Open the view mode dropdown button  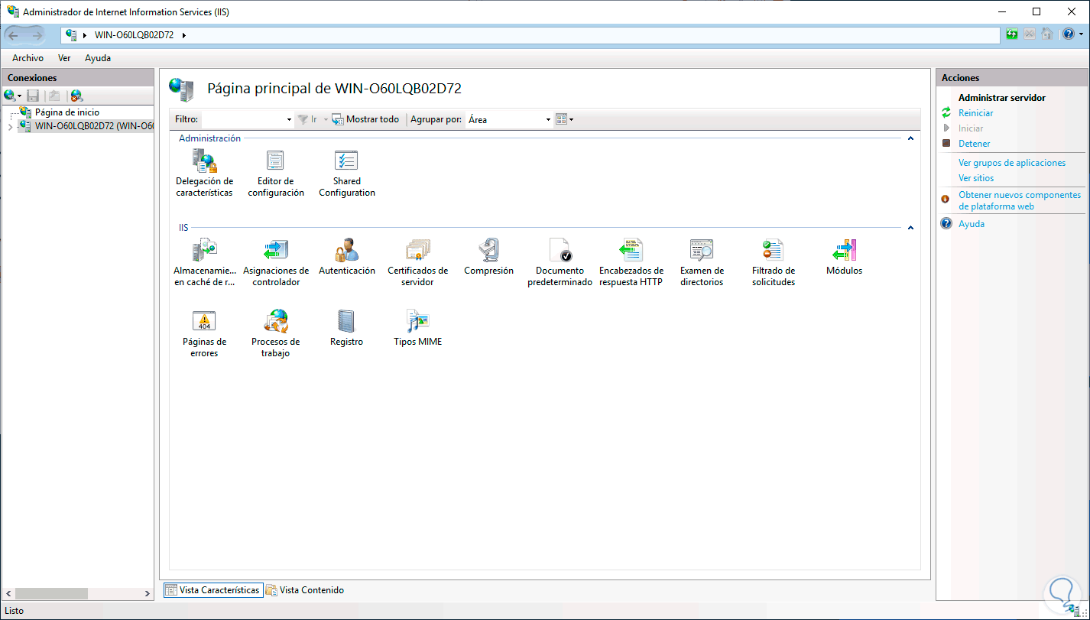point(564,120)
